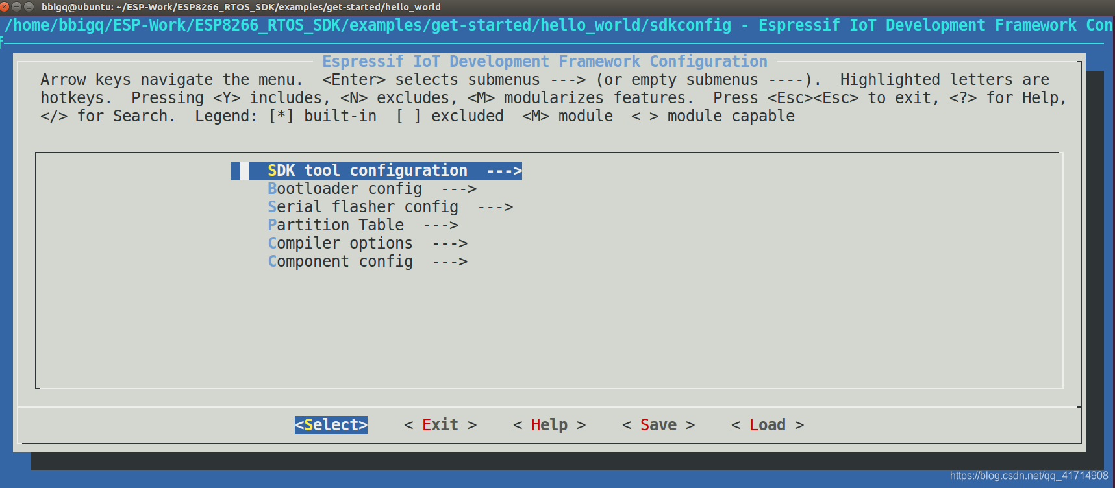Click the '< > module capable' legend text

pyautogui.click(x=713, y=116)
